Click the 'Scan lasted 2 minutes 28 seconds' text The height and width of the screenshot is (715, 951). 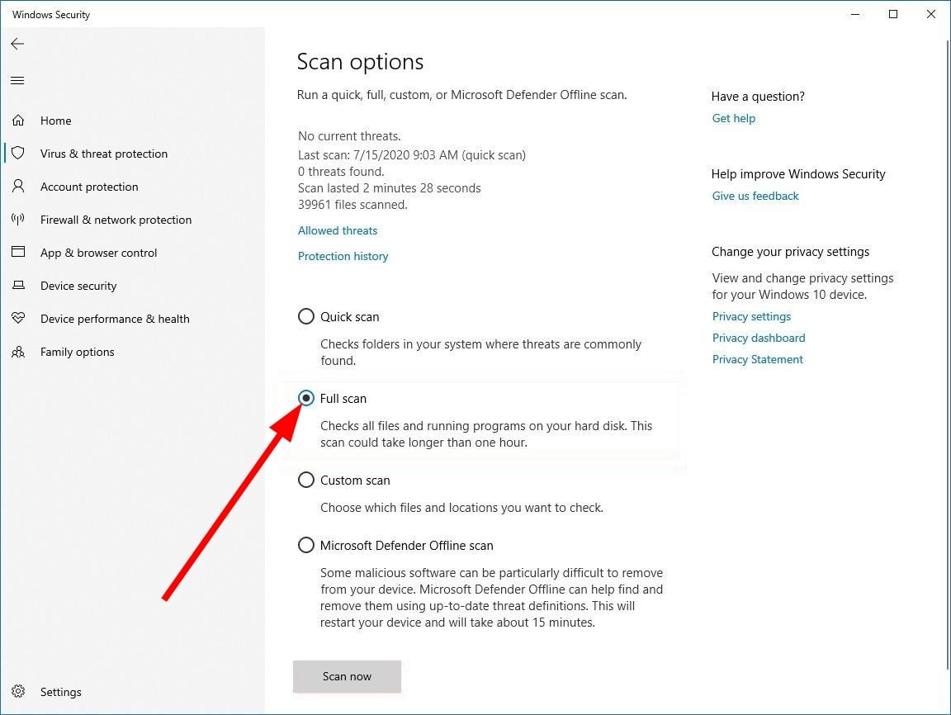pos(389,188)
